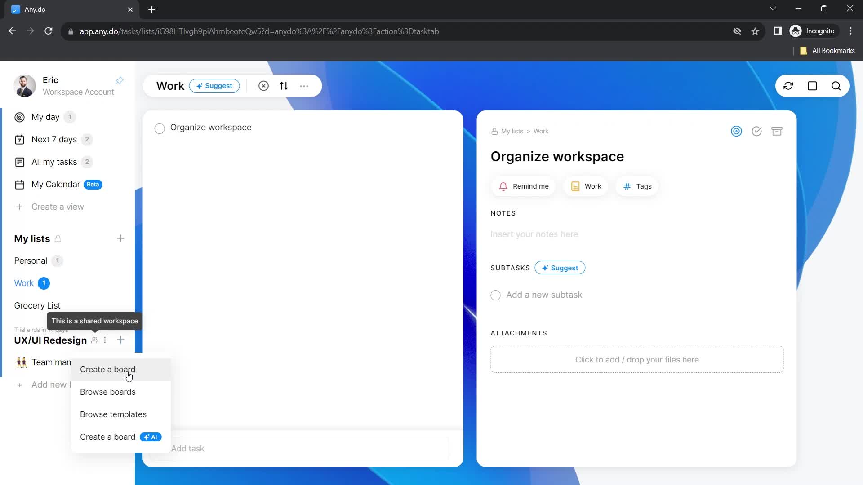
Task: Click the reminder bell icon
Action: [x=504, y=186]
